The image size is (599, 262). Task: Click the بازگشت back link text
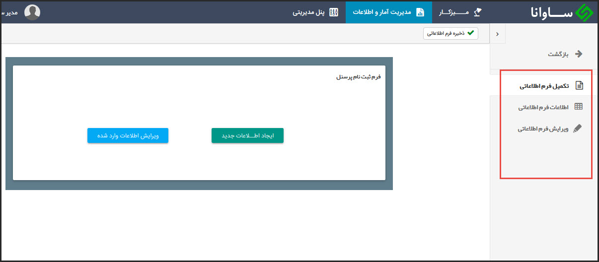pyautogui.click(x=558, y=54)
